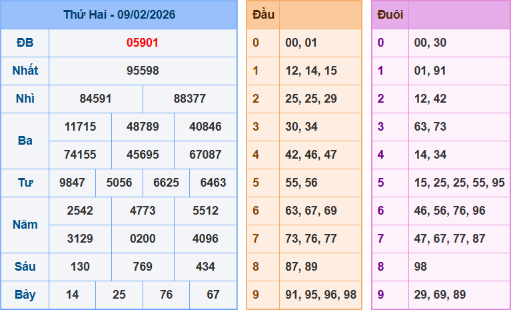Viewport: 511px width, 310px height.
Task: Select Đầu row 9 values 91, 95, 96, 98
Action: [x=320, y=295]
